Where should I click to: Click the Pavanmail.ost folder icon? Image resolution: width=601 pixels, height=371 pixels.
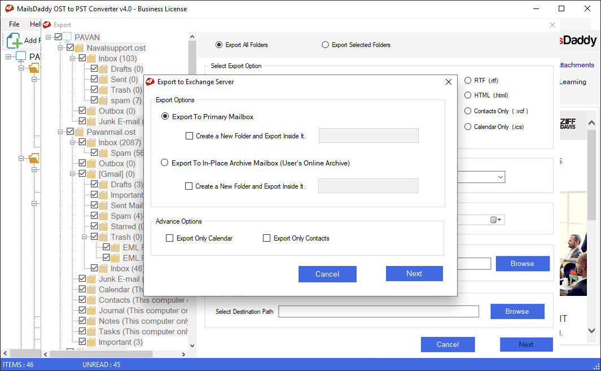pos(80,132)
